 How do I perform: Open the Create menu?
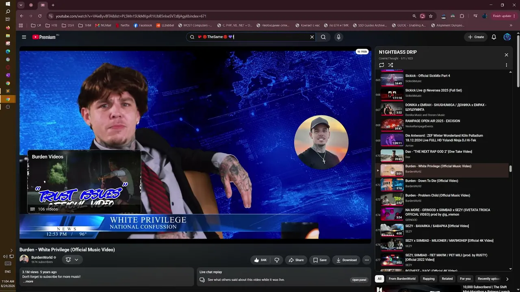(476, 37)
